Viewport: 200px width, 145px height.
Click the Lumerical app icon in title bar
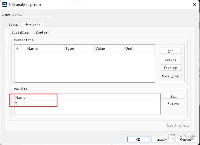point(5,4)
